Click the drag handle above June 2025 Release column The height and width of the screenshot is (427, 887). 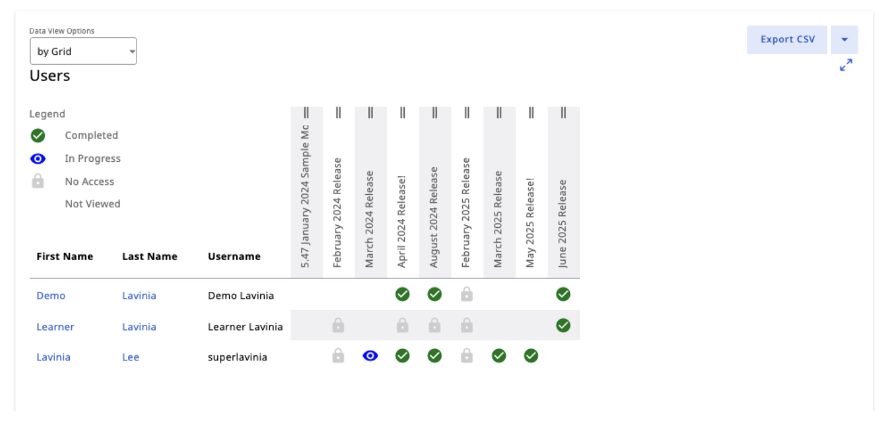pyautogui.click(x=563, y=113)
